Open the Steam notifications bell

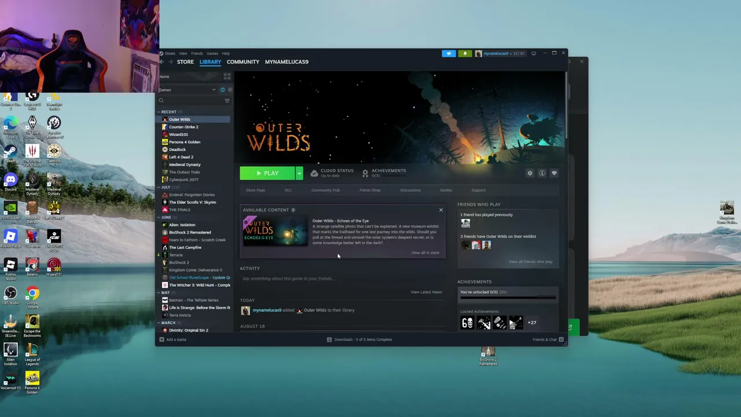coord(464,53)
